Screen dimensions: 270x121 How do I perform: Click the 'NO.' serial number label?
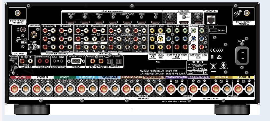point(158,62)
